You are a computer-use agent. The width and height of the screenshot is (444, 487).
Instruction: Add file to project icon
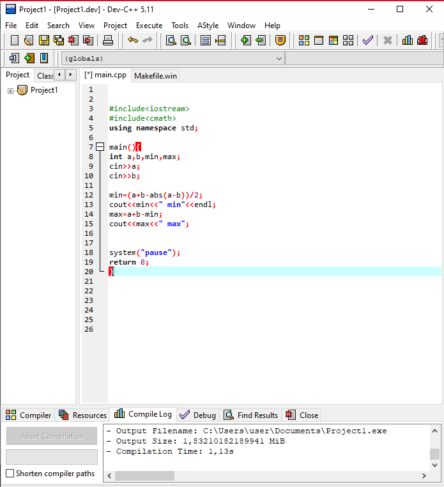[245, 40]
